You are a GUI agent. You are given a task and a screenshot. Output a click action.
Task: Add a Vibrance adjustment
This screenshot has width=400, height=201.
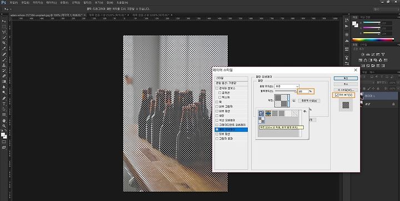383,54
